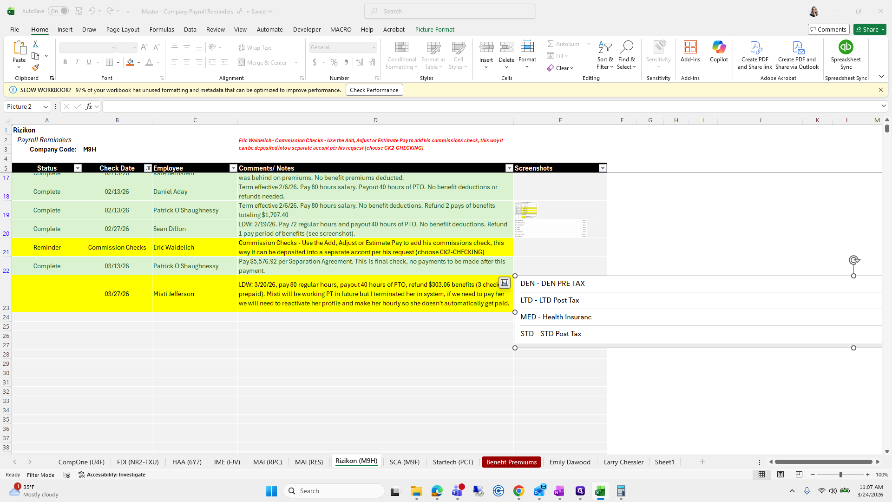This screenshot has width=892, height=502.
Task: Click the zoom slider handle
Action: pos(840,475)
